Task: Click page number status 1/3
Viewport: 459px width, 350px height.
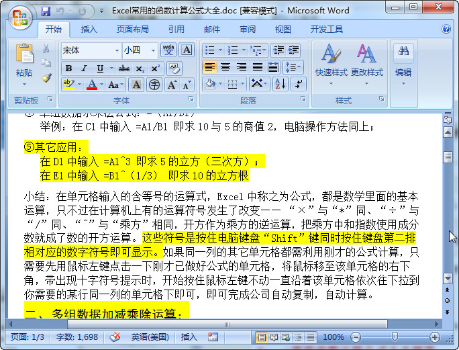Action: [28, 337]
